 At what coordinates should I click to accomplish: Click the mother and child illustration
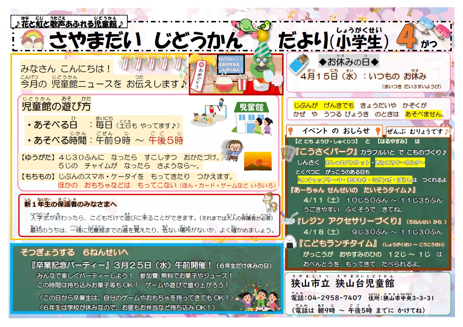[270, 203]
